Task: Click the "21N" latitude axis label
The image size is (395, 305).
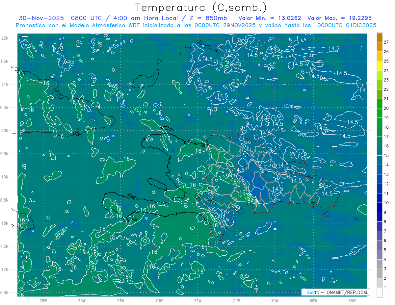Action: click(x=6, y=85)
